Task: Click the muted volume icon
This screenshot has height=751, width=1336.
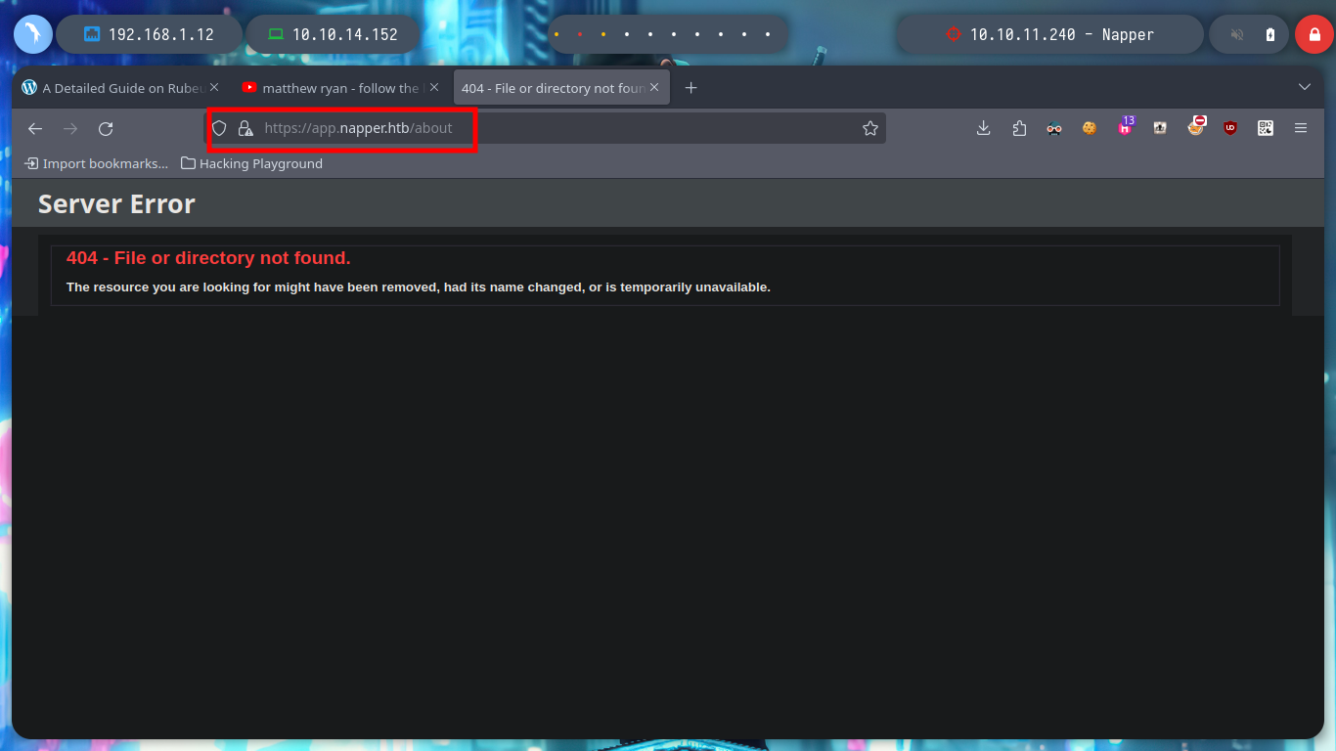Action: coord(1237,34)
